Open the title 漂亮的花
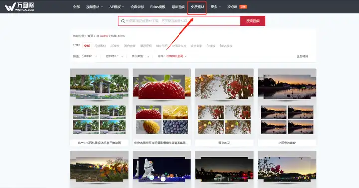This screenshot has height=188, width=359. click(224, 143)
